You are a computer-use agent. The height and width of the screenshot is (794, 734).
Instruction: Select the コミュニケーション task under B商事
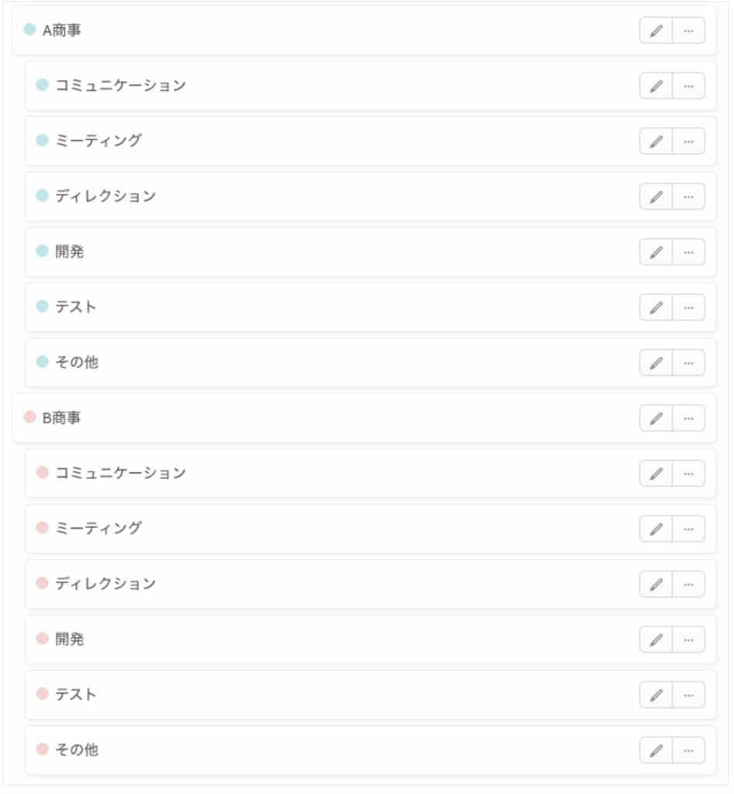click(120, 473)
